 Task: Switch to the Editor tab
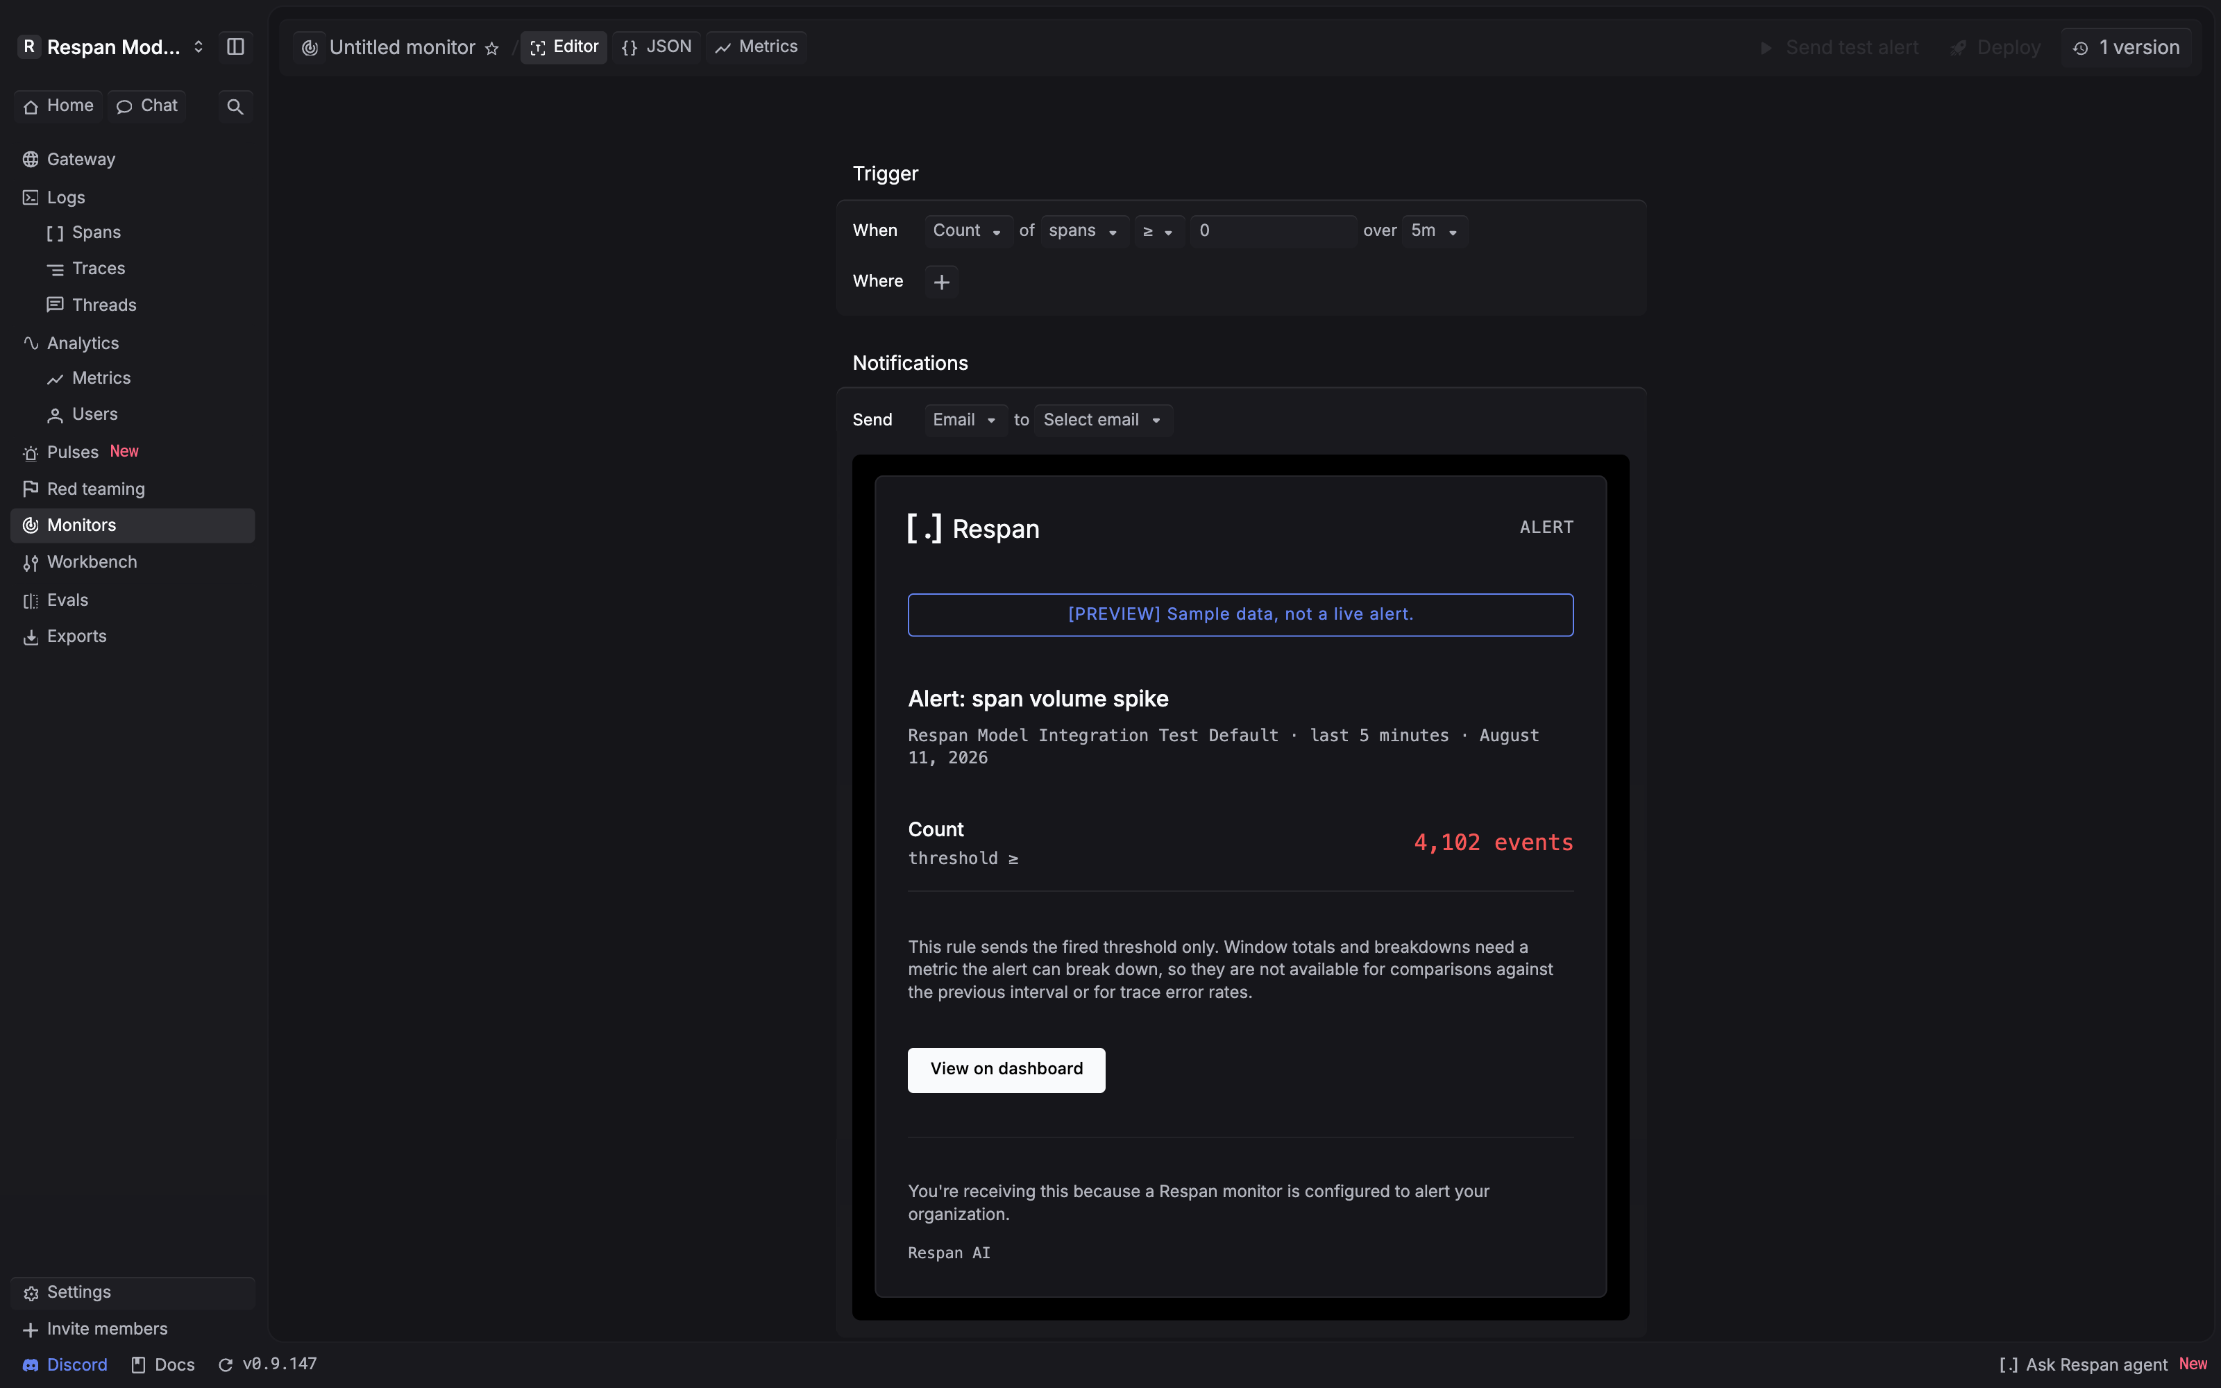[x=564, y=48]
